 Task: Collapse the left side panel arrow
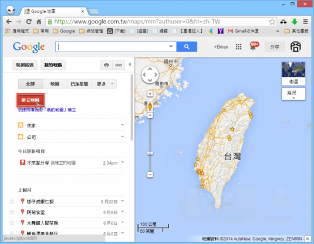[x=130, y=65]
